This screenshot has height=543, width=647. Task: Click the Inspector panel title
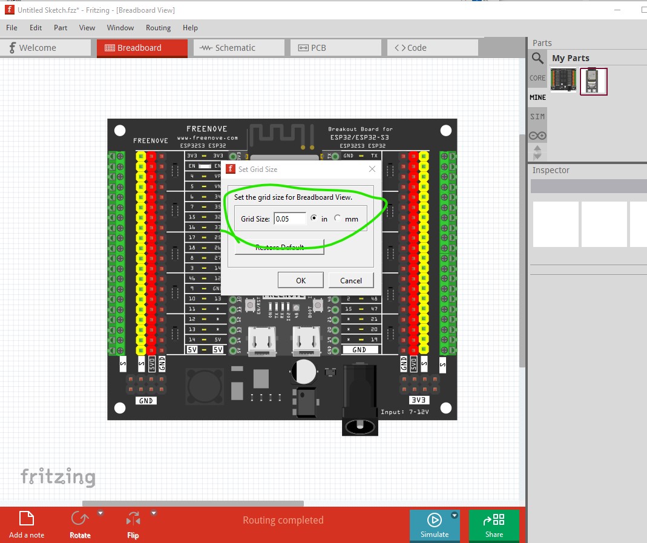click(x=550, y=170)
